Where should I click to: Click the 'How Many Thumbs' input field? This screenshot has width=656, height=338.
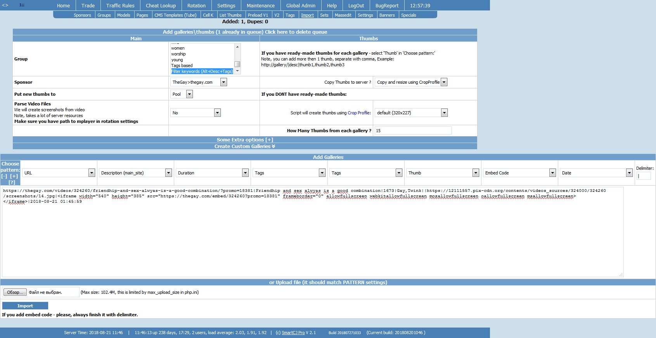click(413, 131)
